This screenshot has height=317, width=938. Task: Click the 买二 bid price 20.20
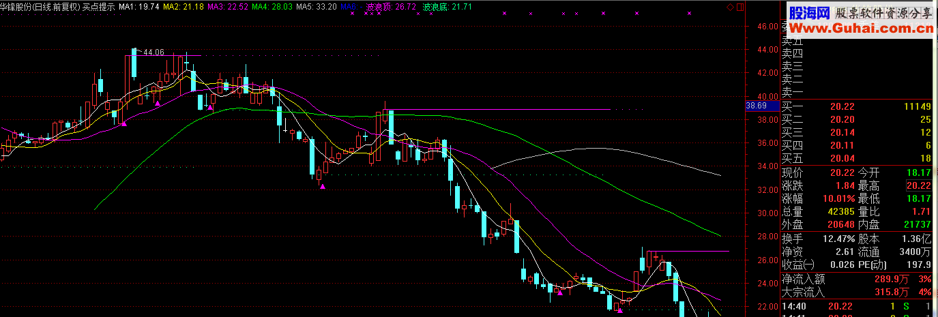point(842,119)
